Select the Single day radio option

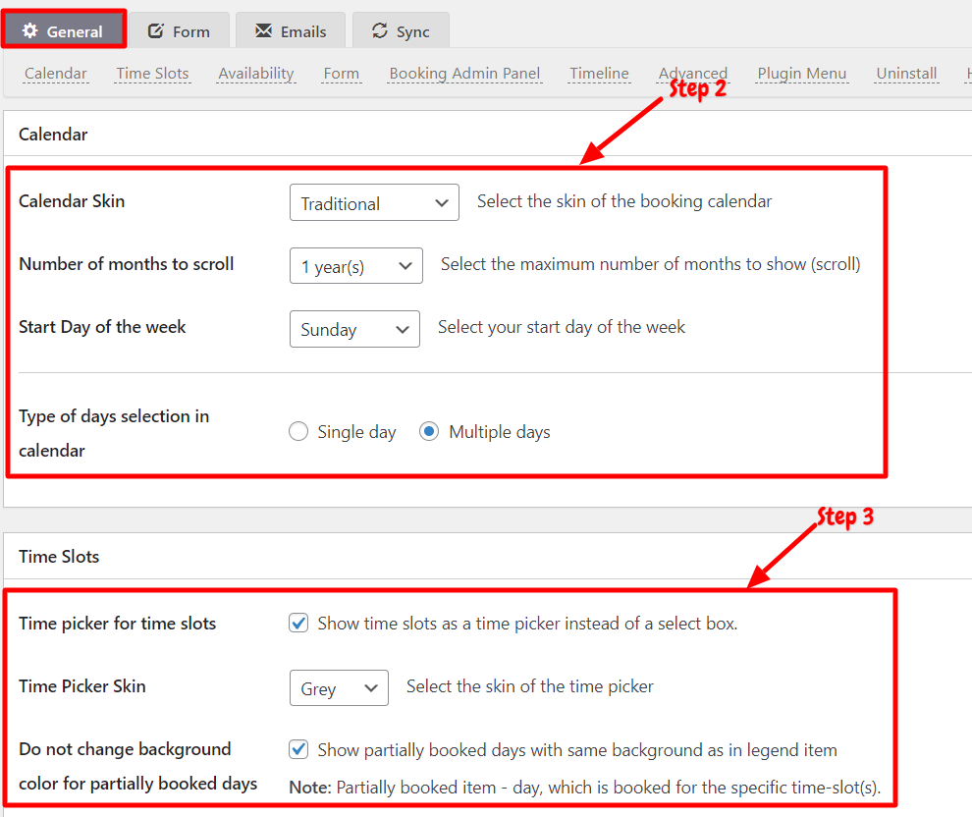(298, 431)
